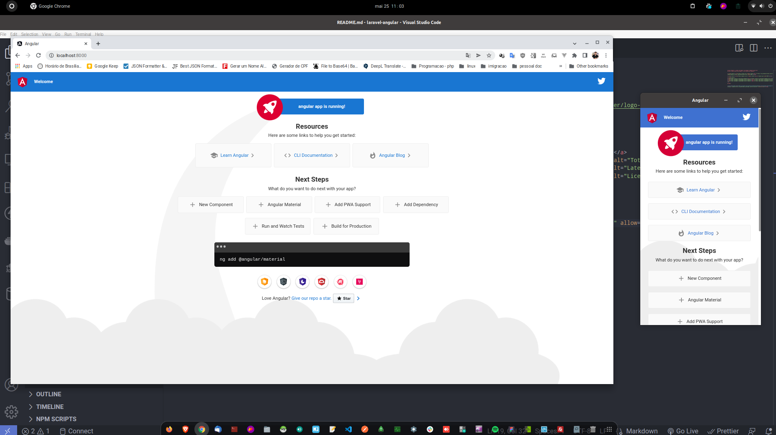Open the linux bookmark folder
Viewport: 776px width, 435px height.
tap(467, 66)
